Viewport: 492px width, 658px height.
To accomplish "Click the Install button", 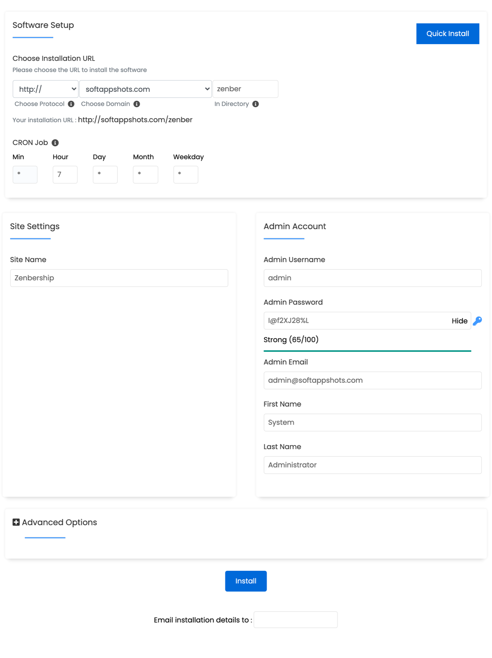I will click(246, 581).
